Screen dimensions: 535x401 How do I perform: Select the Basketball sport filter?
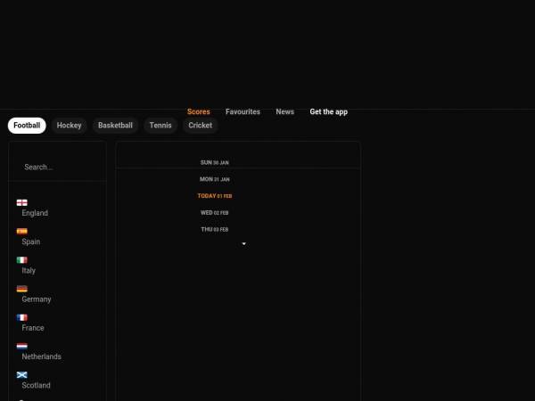tap(115, 126)
